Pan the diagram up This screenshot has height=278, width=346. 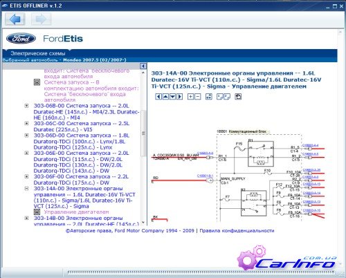pos(165,97)
